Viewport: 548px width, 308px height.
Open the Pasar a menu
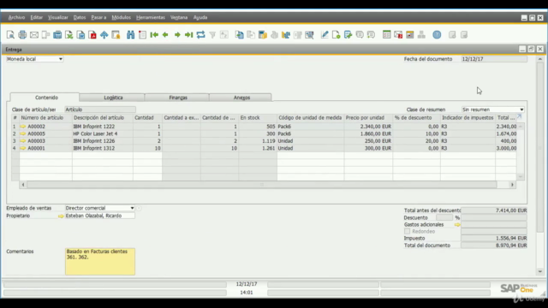[x=98, y=17]
